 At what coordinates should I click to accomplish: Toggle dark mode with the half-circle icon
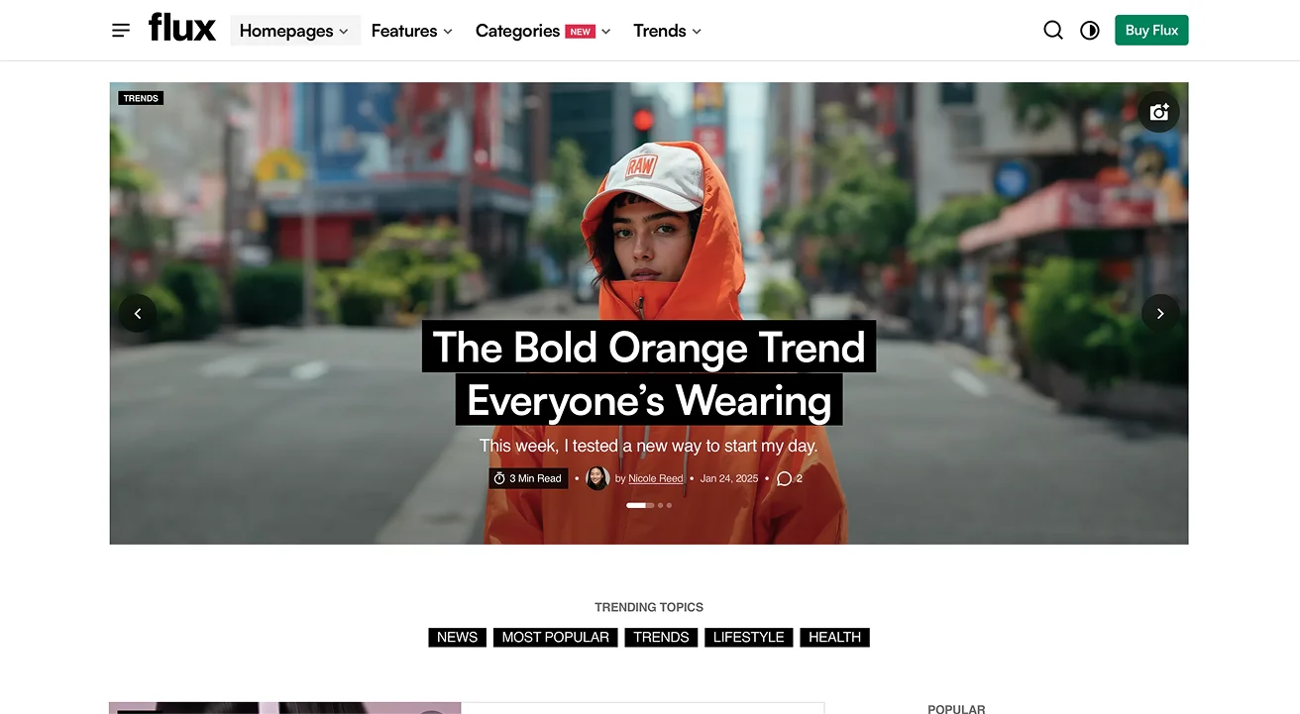coord(1090,31)
